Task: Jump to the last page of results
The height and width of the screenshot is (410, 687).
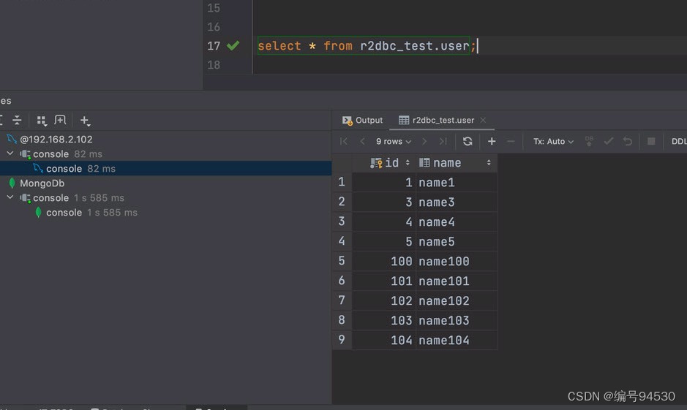Action: [443, 141]
